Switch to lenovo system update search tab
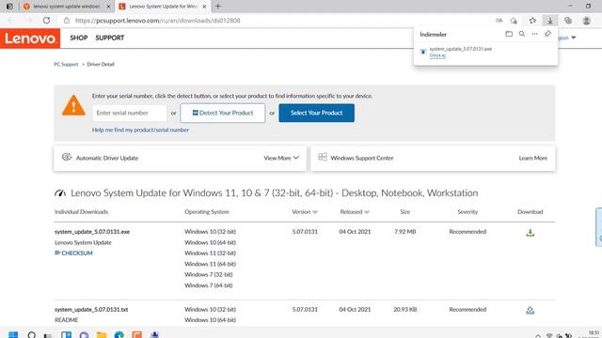The image size is (602, 338). (67, 7)
